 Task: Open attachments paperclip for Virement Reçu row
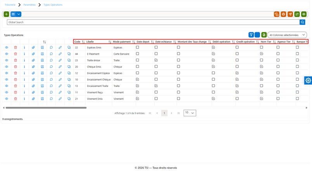33,92
